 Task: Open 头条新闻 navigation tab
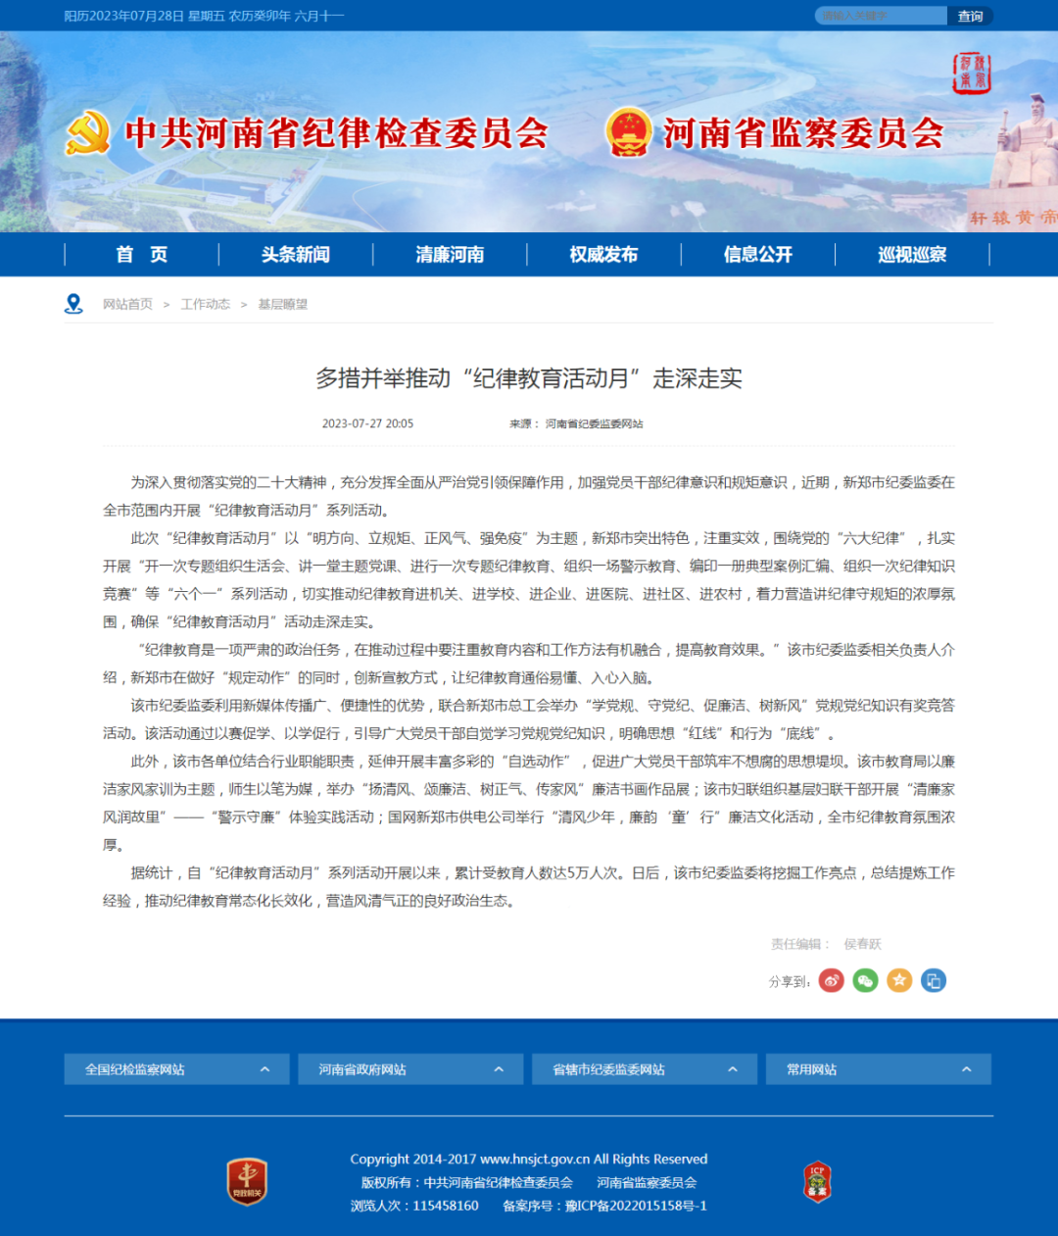(x=296, y=255)
